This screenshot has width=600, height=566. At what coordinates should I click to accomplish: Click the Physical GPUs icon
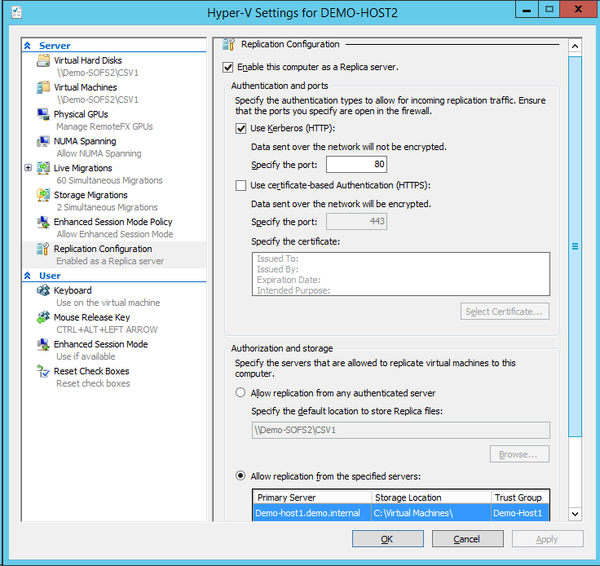pyautogui.click(x=43, y=114)
